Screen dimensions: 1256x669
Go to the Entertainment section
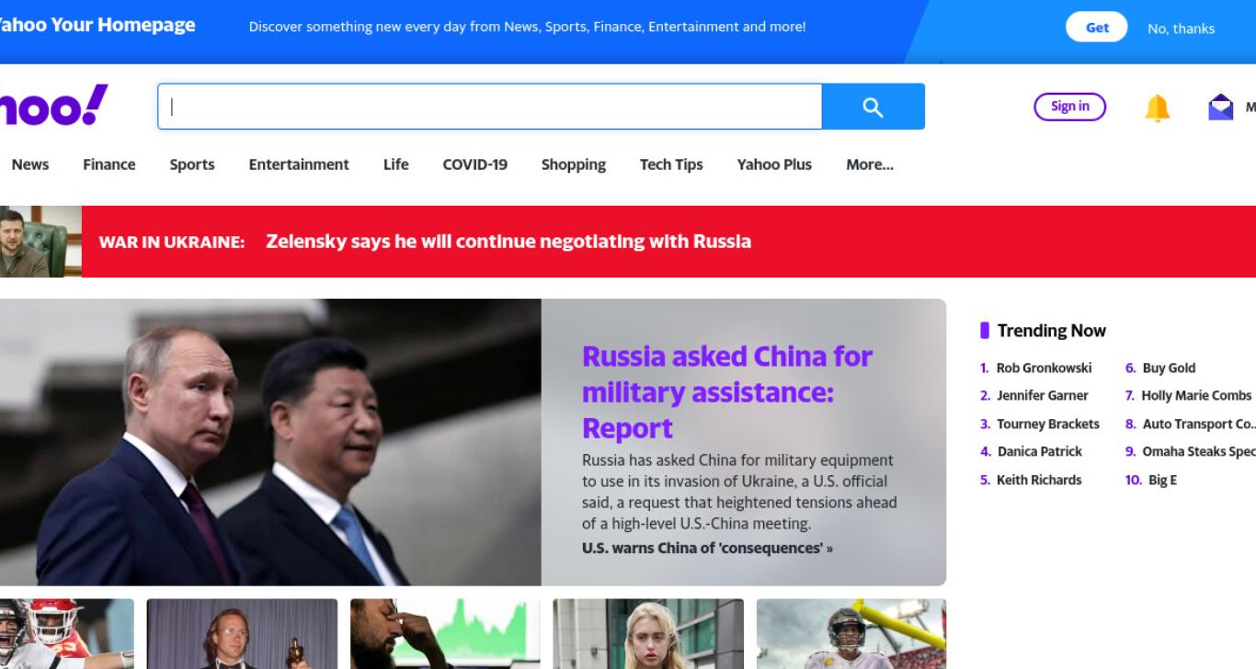click(x=299, y=164)
